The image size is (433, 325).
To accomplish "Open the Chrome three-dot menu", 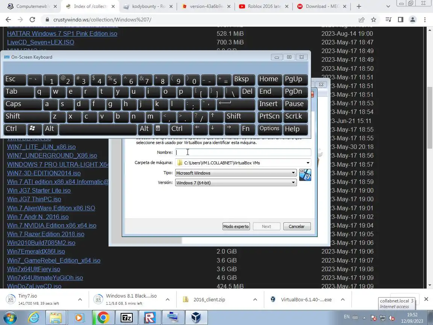I will [425, 20].
